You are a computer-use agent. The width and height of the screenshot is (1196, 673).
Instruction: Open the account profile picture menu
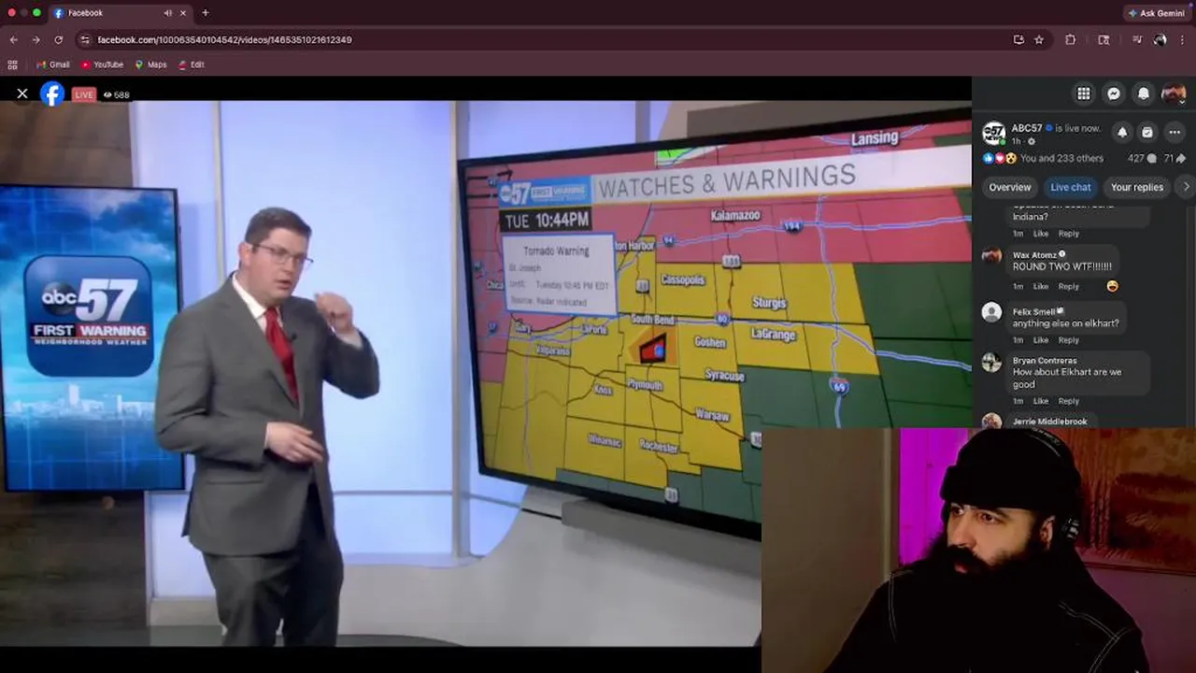point(1174,93)
